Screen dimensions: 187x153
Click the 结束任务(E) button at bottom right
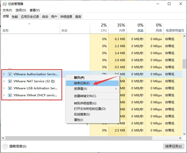tap(173, 146)
